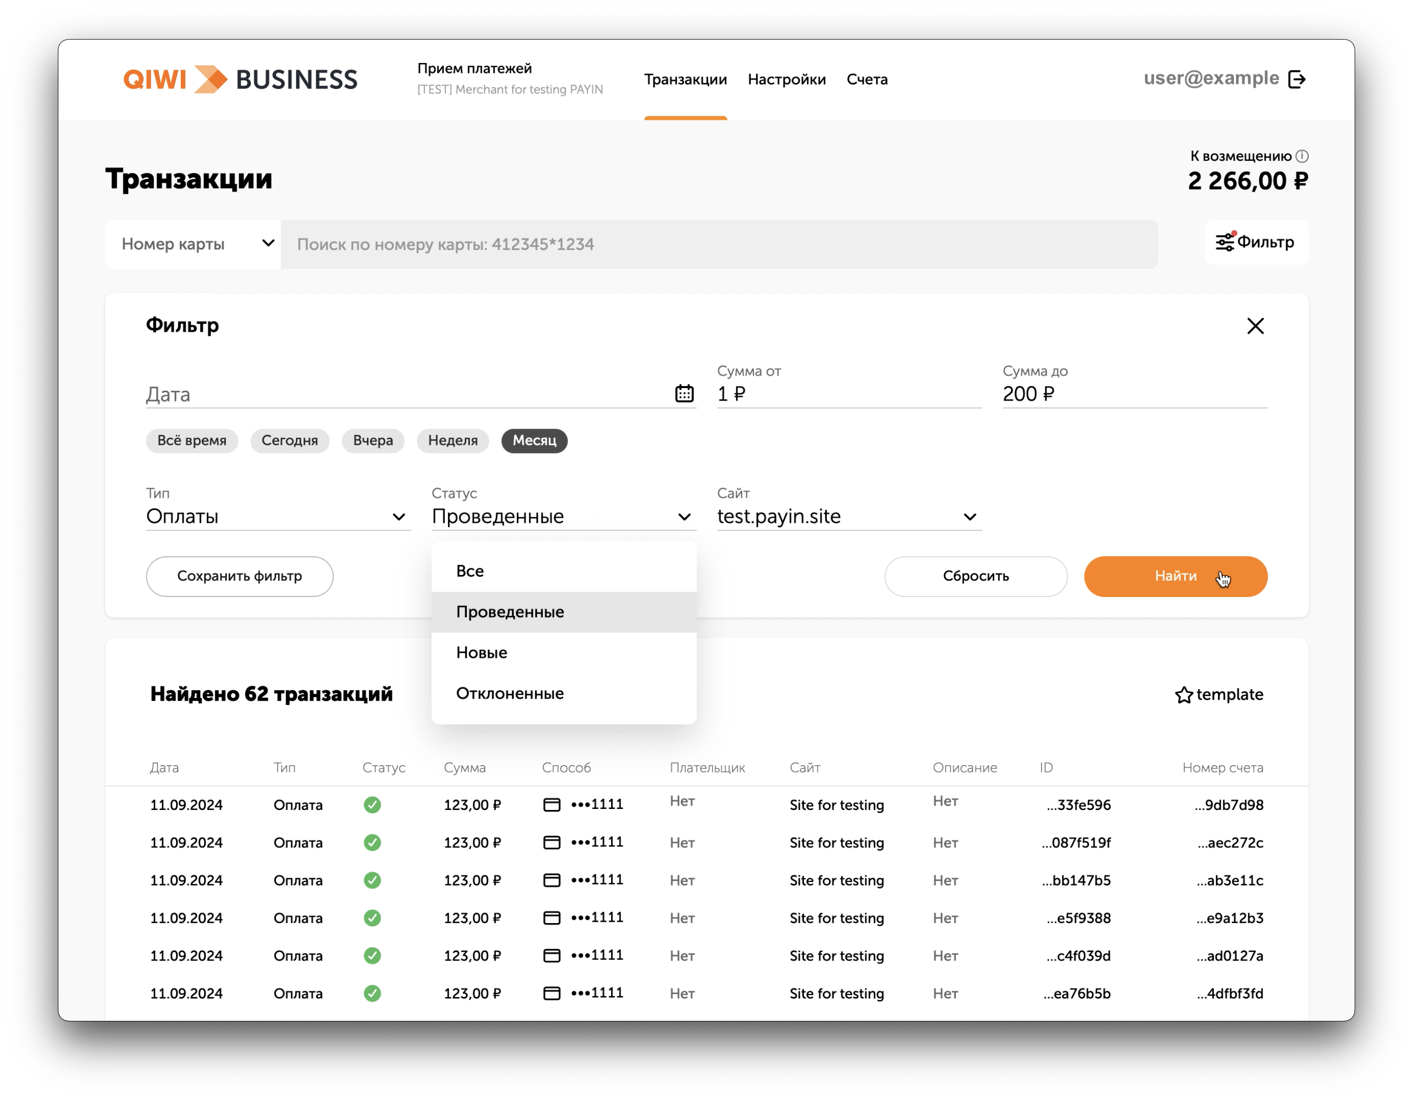1413x1098 pixels.
Task: Toggle the Всё время period chip
Action: tap(192, 440)
